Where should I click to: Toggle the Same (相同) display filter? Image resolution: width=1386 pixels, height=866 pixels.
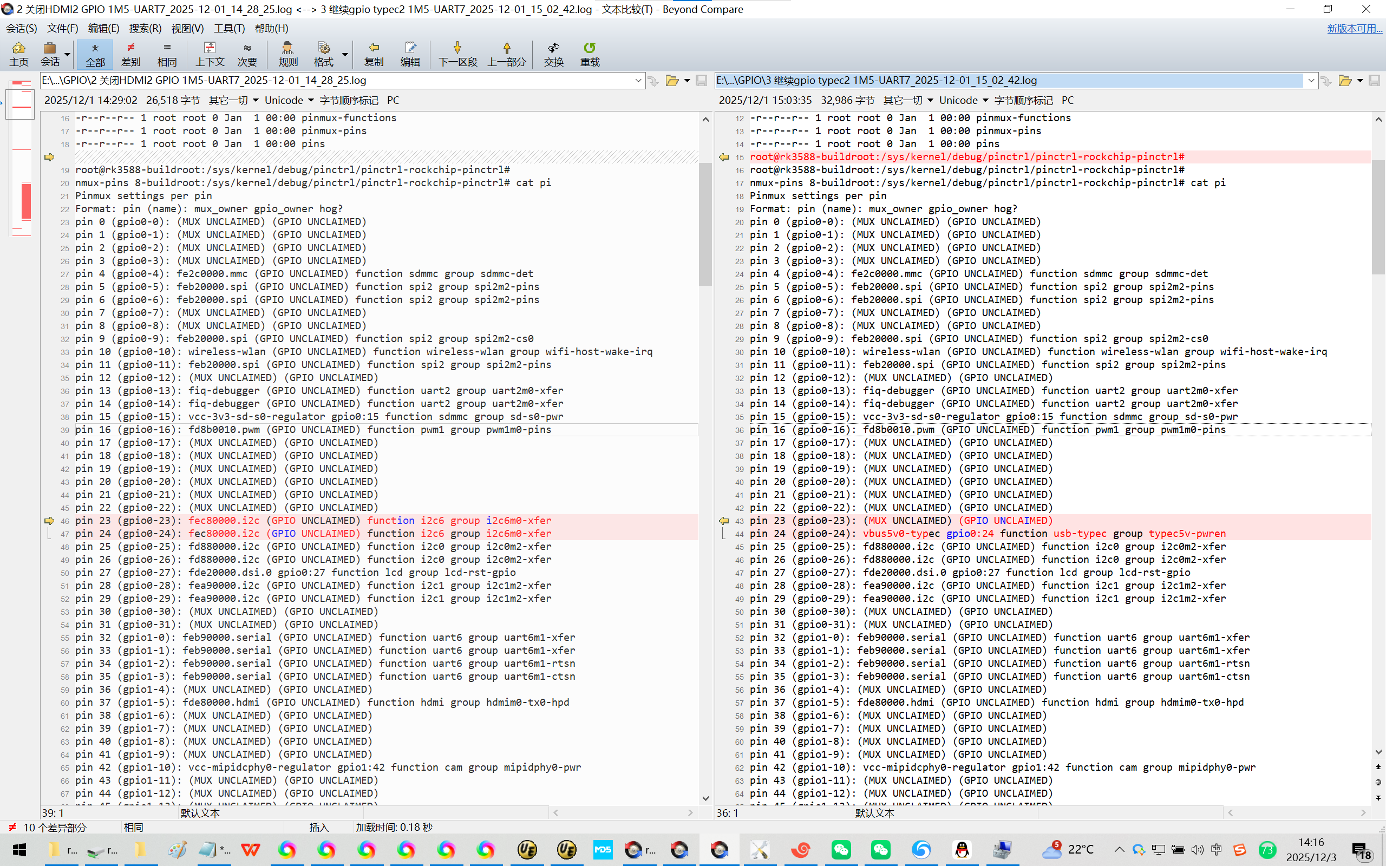(167, 54)
